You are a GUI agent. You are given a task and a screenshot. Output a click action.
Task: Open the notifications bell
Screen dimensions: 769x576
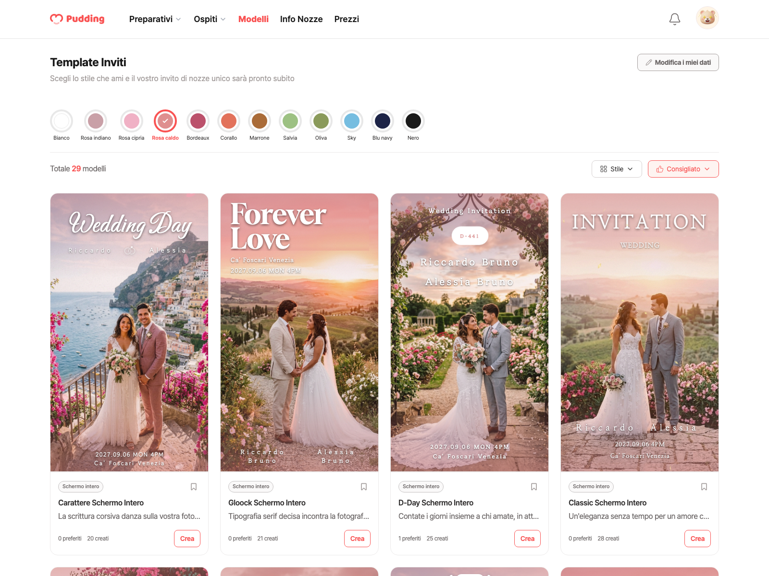[675, 19]
